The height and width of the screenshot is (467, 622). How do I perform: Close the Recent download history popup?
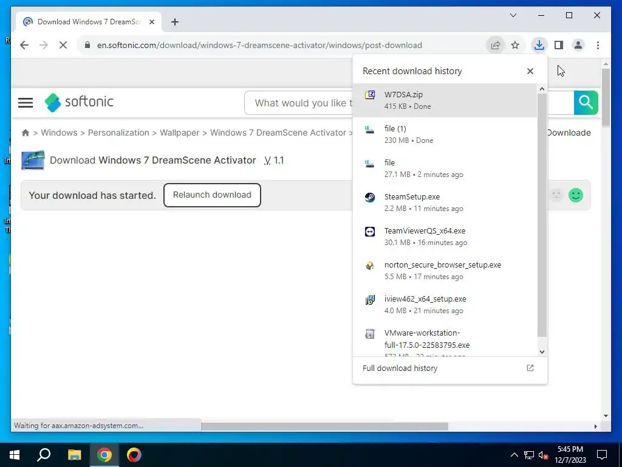coord(530,71)
